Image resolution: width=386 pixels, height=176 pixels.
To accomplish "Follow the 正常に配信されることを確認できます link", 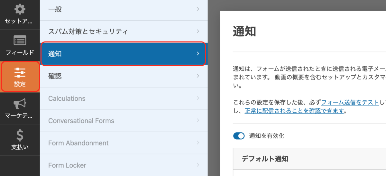I will coord(294,111).
